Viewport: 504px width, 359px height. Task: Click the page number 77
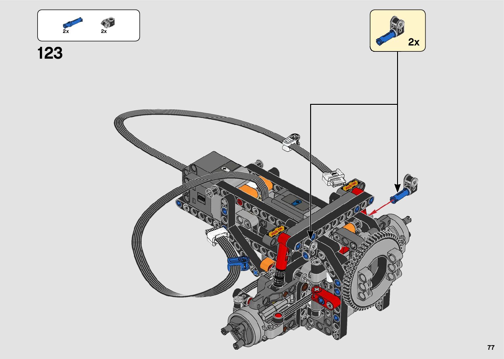pyautogui.click(x=491, y=347)
